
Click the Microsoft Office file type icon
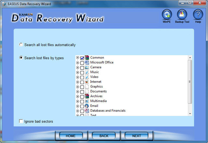pos(87,62)
